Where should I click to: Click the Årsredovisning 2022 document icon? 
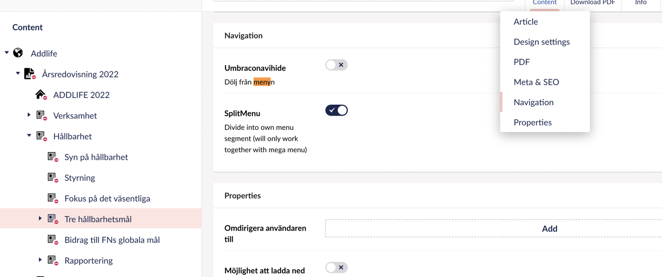[x=29, y=74]
